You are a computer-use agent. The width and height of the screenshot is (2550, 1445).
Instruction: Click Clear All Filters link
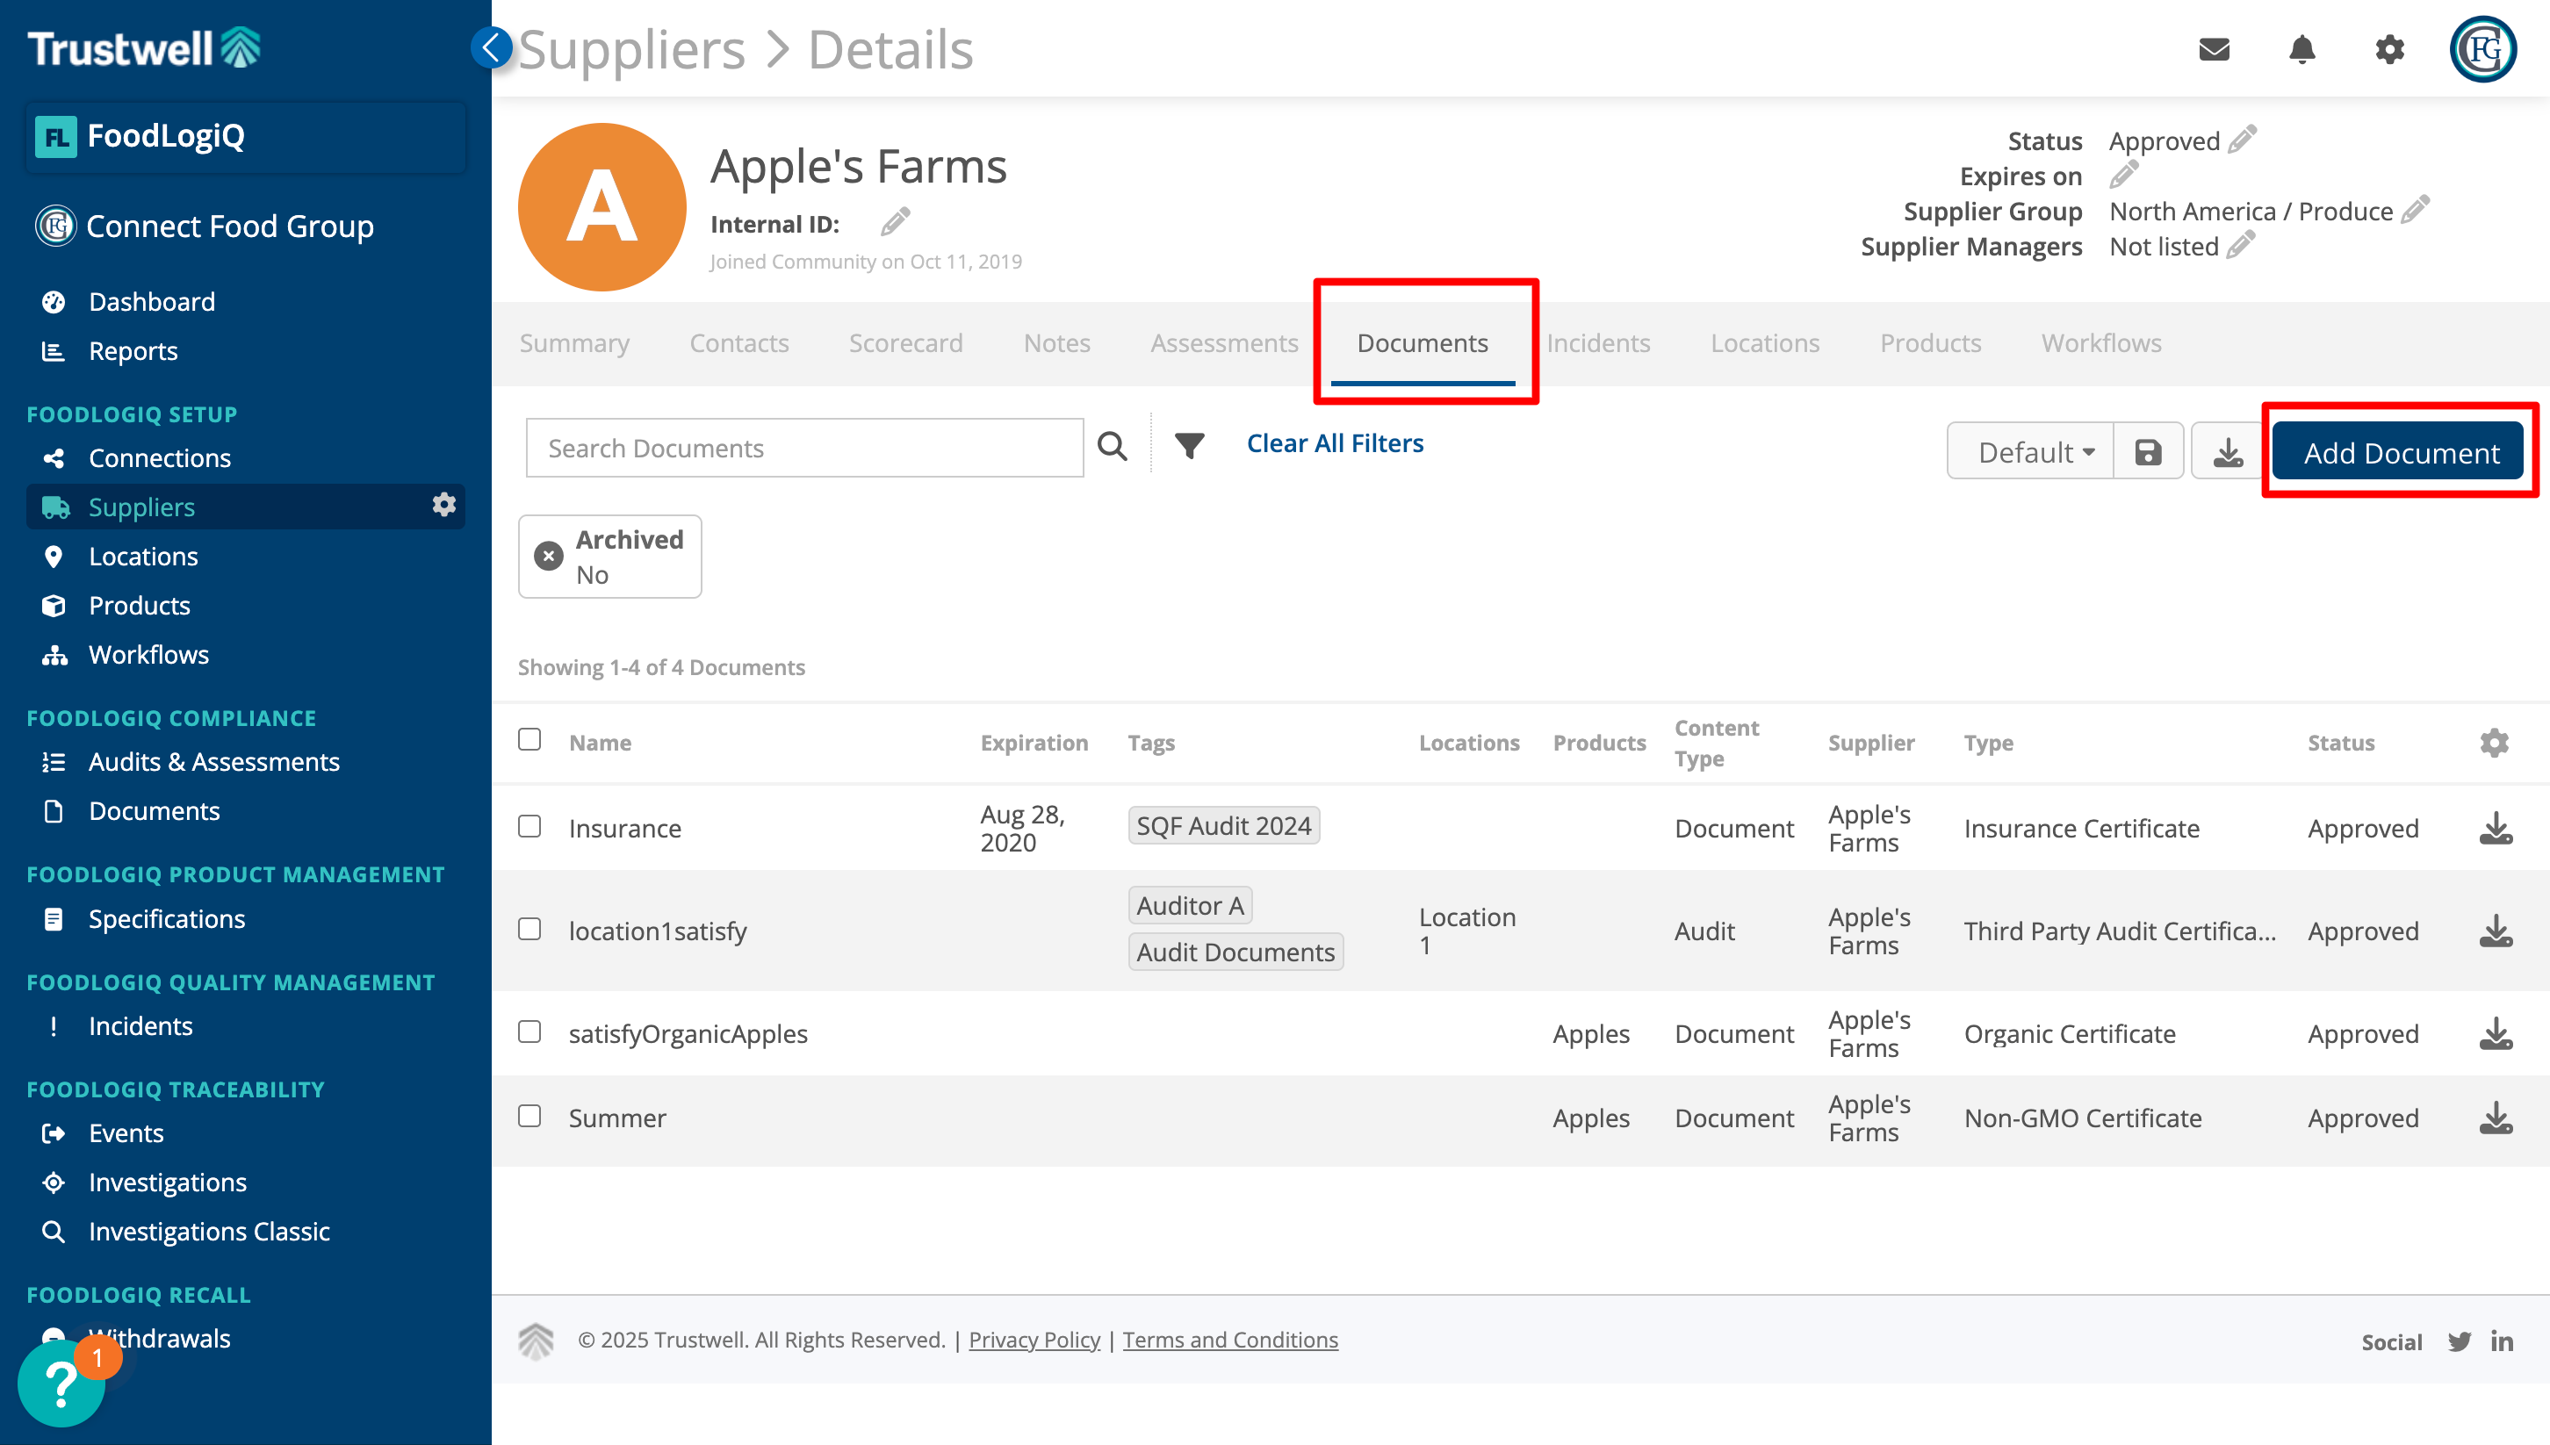click(1335, 443)
